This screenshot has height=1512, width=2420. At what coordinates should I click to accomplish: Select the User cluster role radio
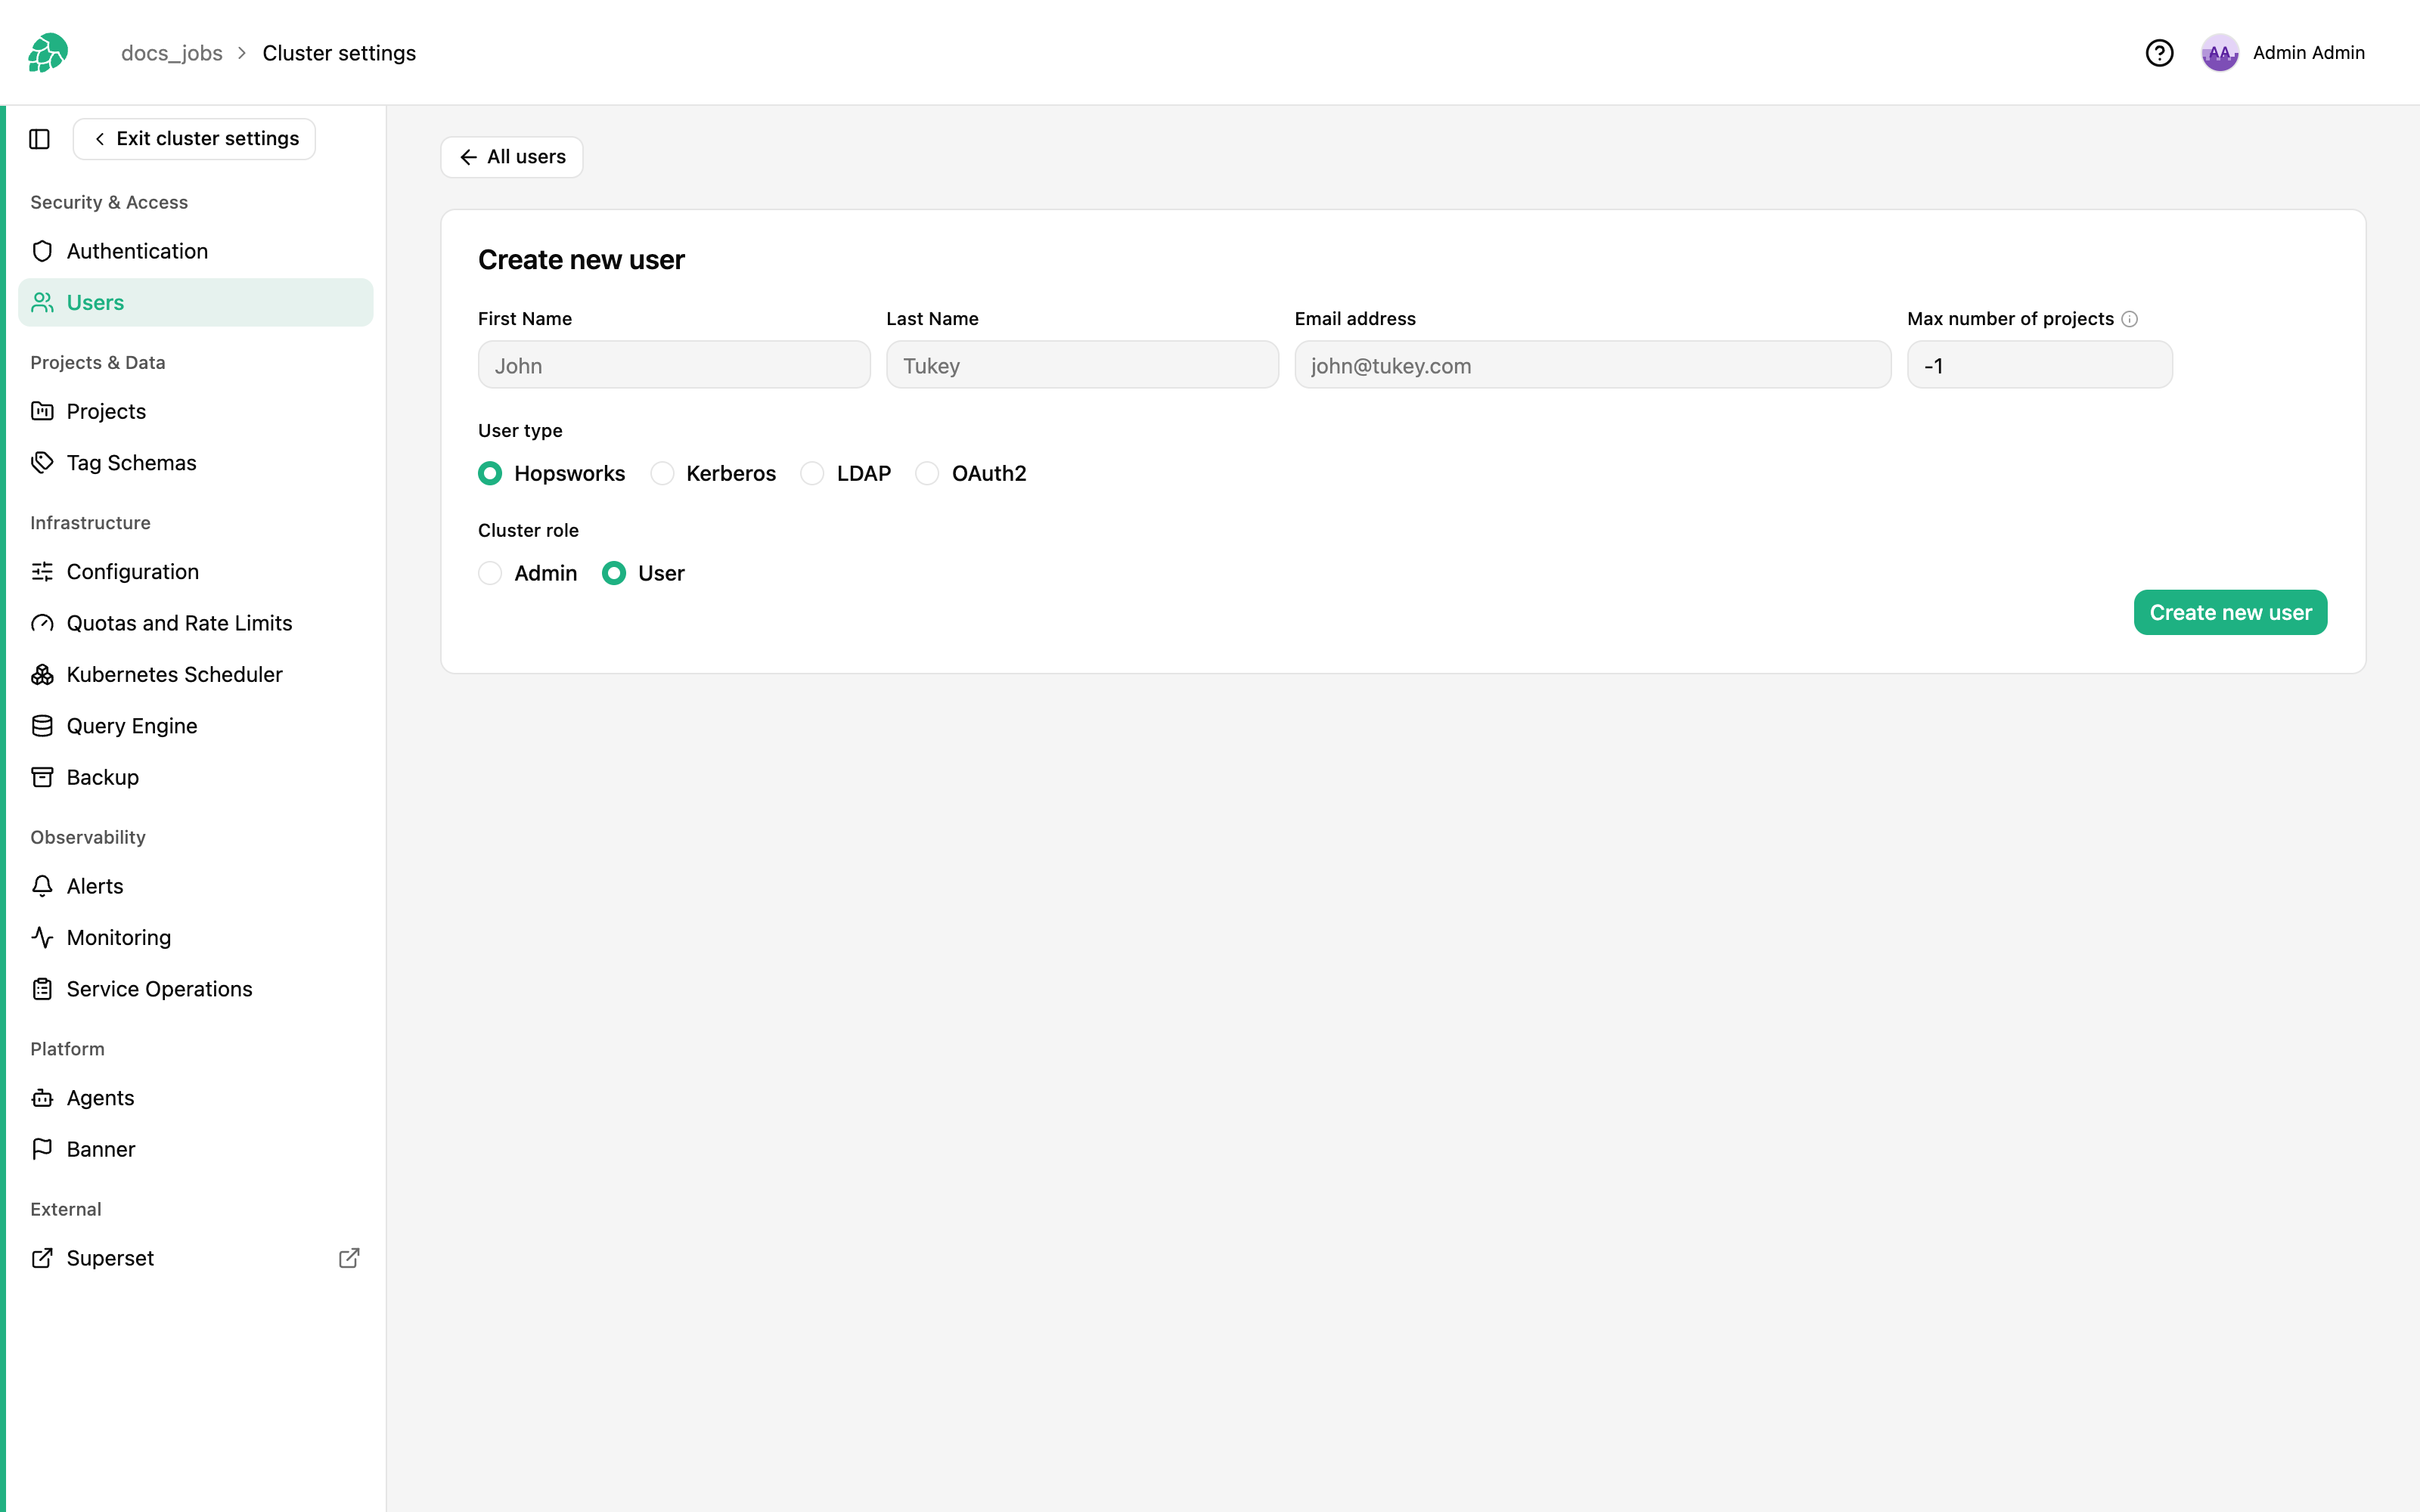[614, 573]
